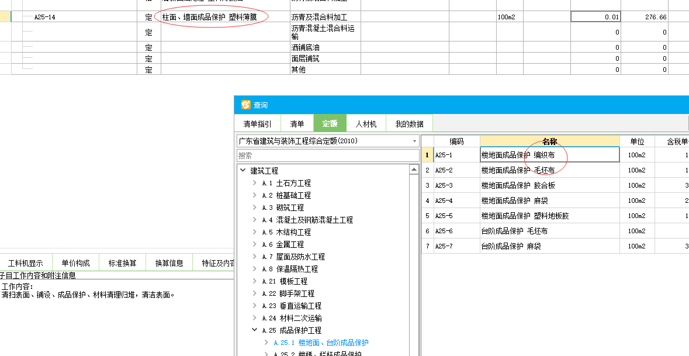Click the 0.01 quantity input cell
Viewport: 689px width, 356px height.
(x=595, y=17)
